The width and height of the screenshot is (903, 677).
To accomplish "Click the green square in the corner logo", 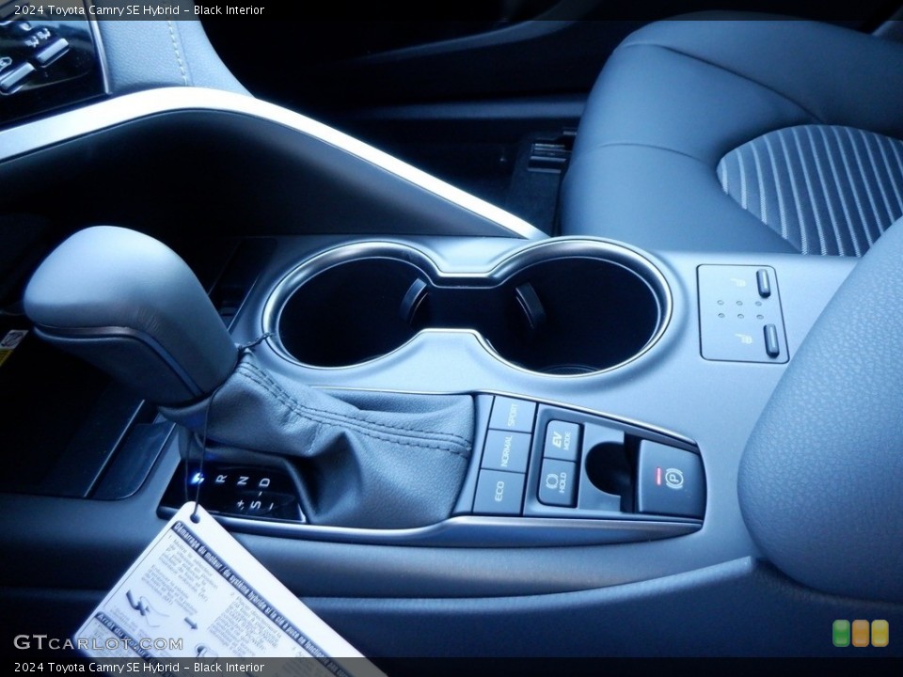I will 841,633.
